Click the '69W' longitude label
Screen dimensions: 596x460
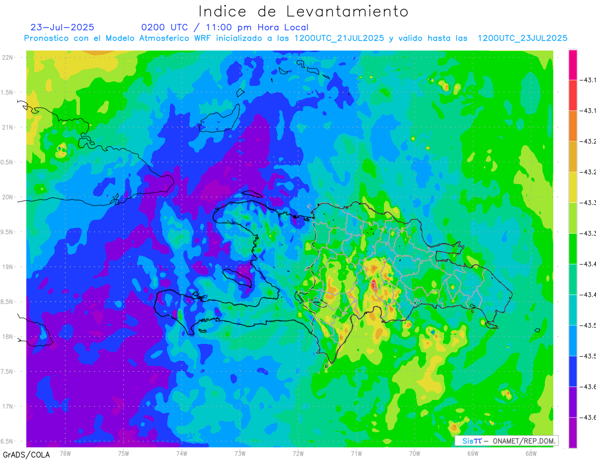(472, 453)
